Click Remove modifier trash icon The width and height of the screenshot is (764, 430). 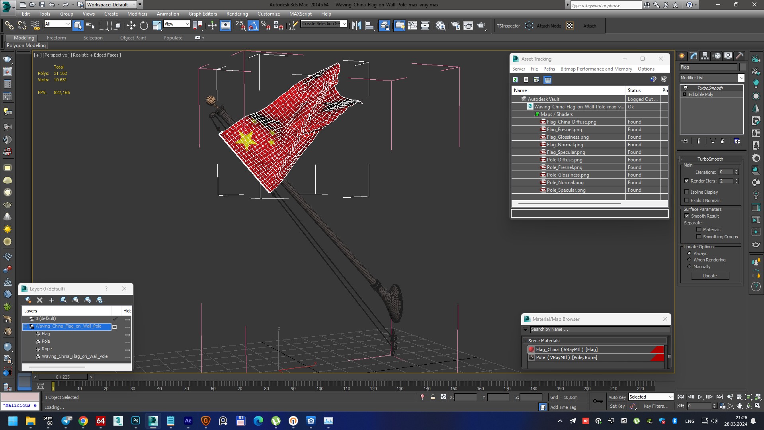tap(723, 141)
